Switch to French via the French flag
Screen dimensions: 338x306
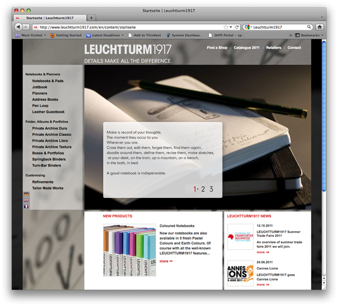click(x=26, y=206)
